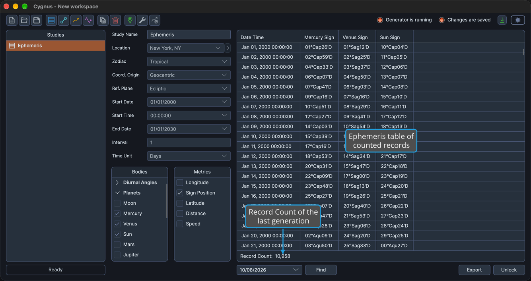This screenshot has height=281, width=531.
Task: Click the Mercury Sign column header
Action: [x=319, y=37]
